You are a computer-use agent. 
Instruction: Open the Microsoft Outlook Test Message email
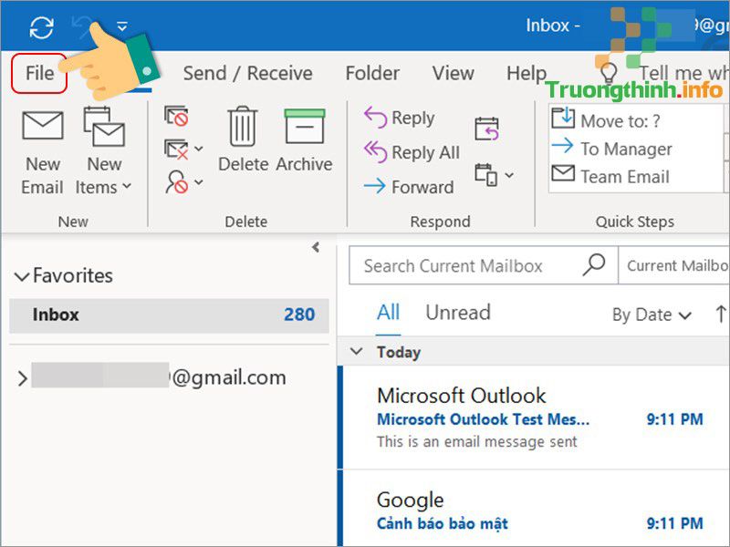tap(534, 418)
